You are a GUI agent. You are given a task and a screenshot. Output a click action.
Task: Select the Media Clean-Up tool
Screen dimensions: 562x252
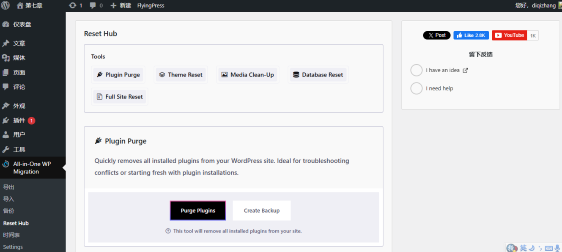coord(248,75)
